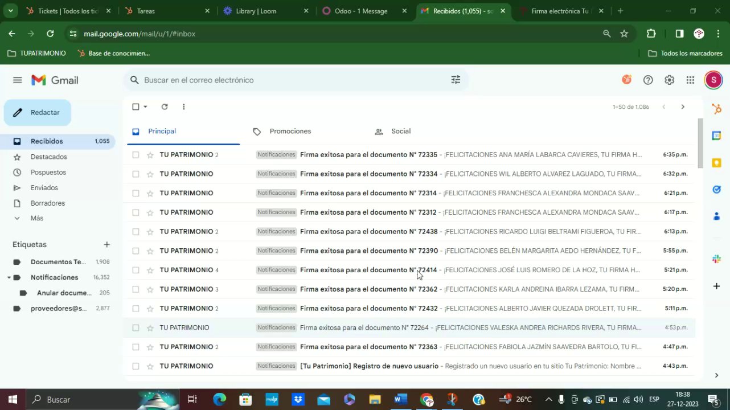The height and width of the screenshot is (410, 730).
Task: Go to next page of emails
Action: pos(683,107)
